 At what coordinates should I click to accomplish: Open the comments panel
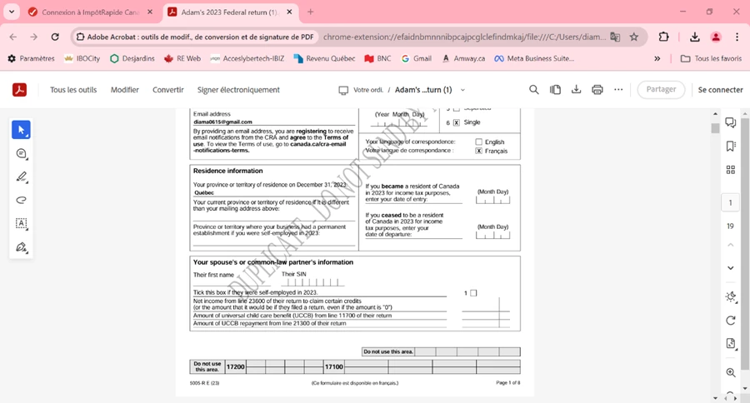click(x=730, y=123)
